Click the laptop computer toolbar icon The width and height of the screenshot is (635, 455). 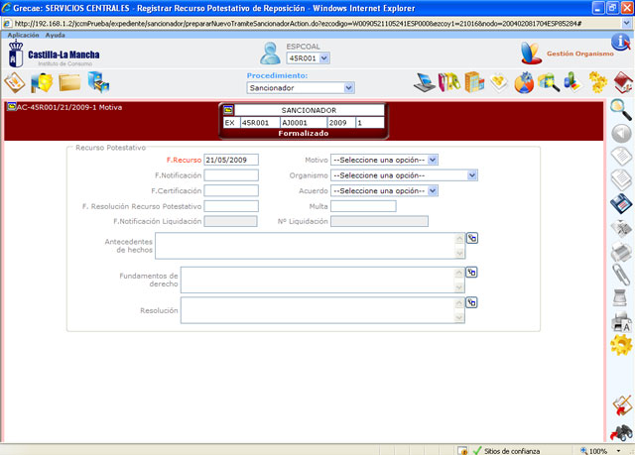(x=424, y=81)
